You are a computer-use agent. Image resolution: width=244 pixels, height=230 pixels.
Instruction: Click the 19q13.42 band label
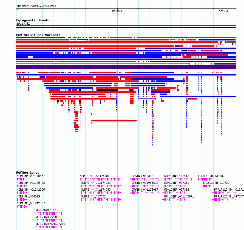[x=23, y=24]
